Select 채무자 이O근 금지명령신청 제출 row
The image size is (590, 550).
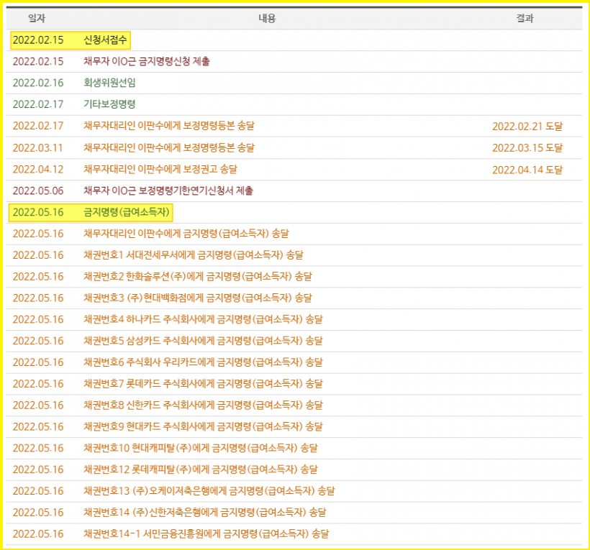point(294,61)
